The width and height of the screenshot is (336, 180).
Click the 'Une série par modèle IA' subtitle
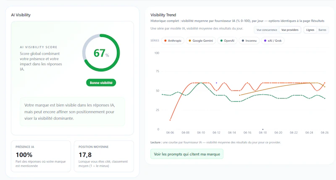[197, 28]
